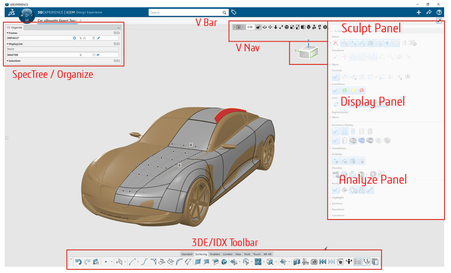The image size is (451, 273).
Task: Click the snapshot camera icon in the bottom toolbar
Action: [x=313, y=262]
